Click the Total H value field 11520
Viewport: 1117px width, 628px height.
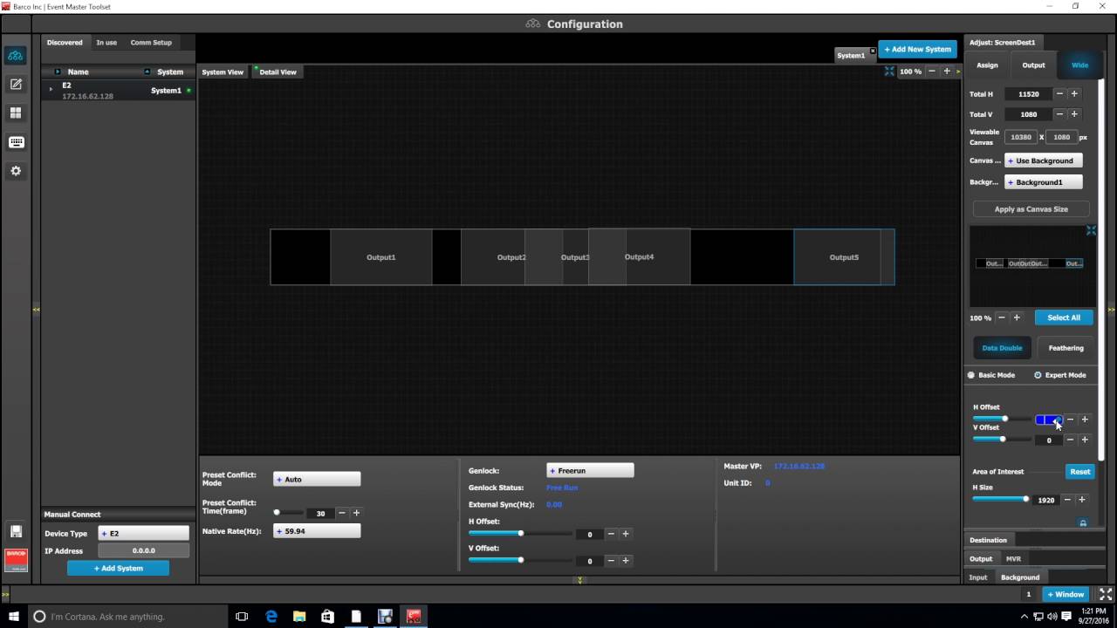(1028, 93)
